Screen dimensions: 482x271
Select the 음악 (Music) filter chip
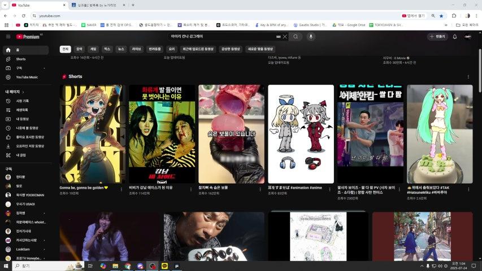click(x=79, y=49)
